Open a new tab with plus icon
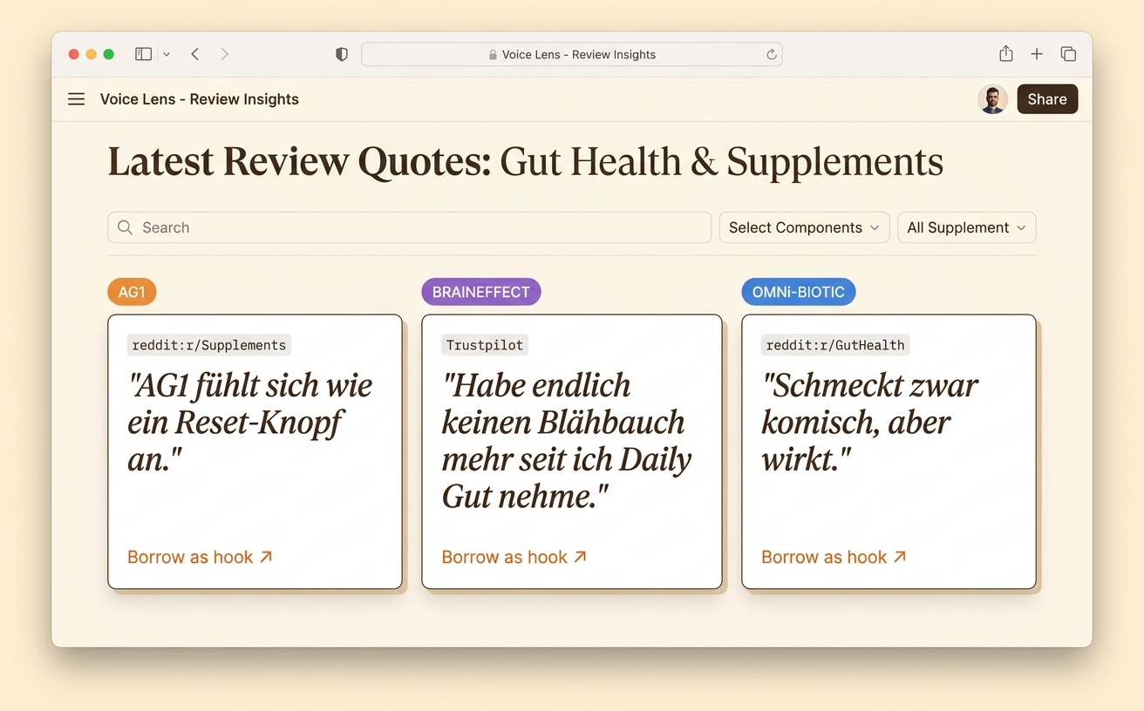1144x711 pixels. click(1037, 54)
